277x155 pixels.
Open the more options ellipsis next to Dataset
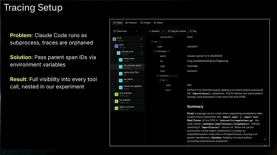pyautogui.click(x=163, y=31)
